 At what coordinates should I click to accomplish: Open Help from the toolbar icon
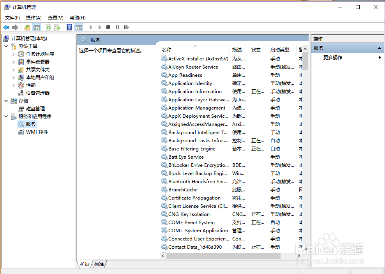tap(69, 27)
